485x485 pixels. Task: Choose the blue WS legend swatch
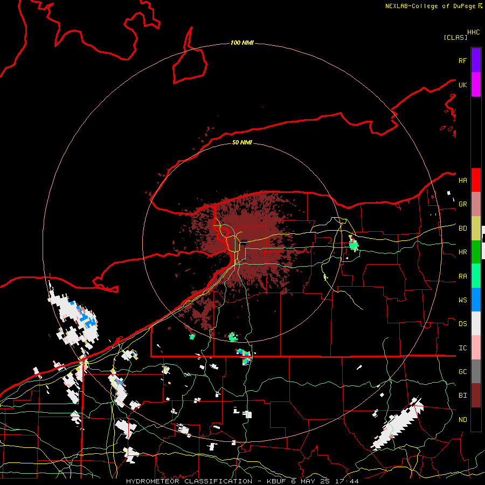(476, 300)
